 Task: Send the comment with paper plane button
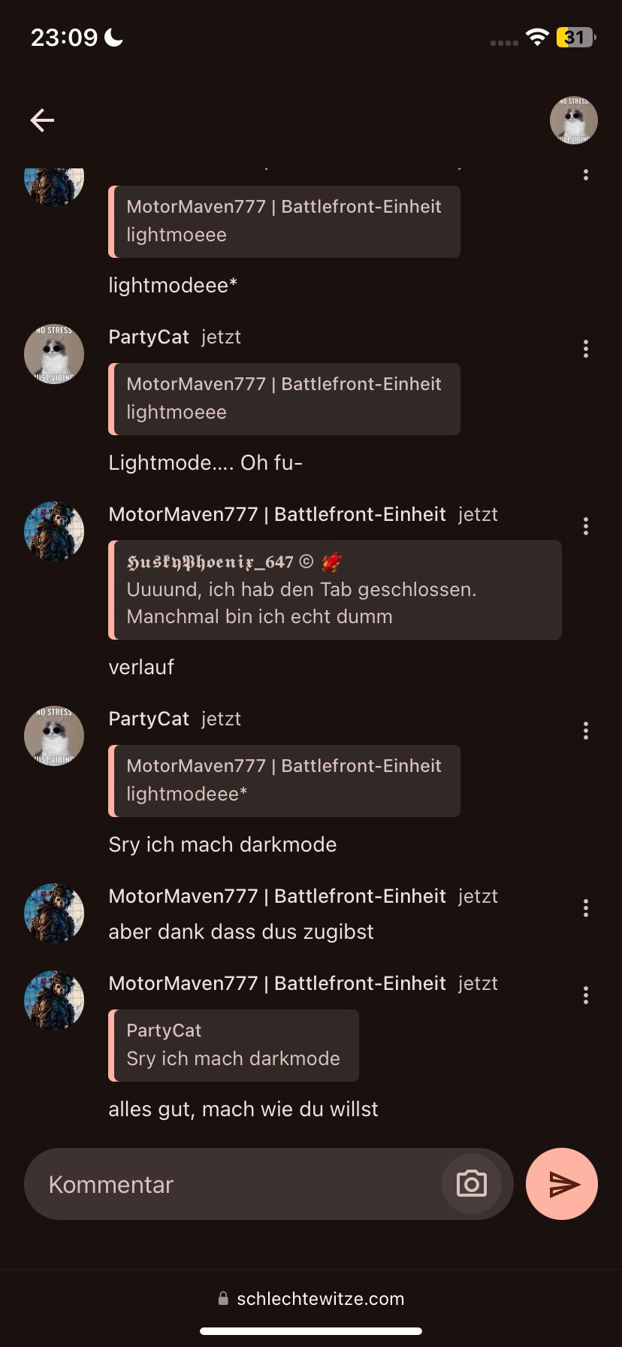coord(562,1184)
